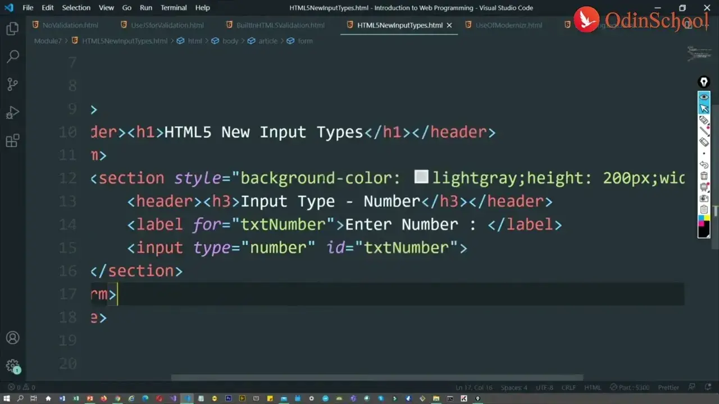The image size is (719, 404).
Task: Change line ending by clicking CRLF
Action: point(568,387)
